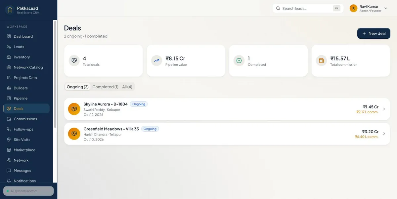Click the Pipeline value trend icon
The image size is (397, 199).
click(x=156, y=60)
